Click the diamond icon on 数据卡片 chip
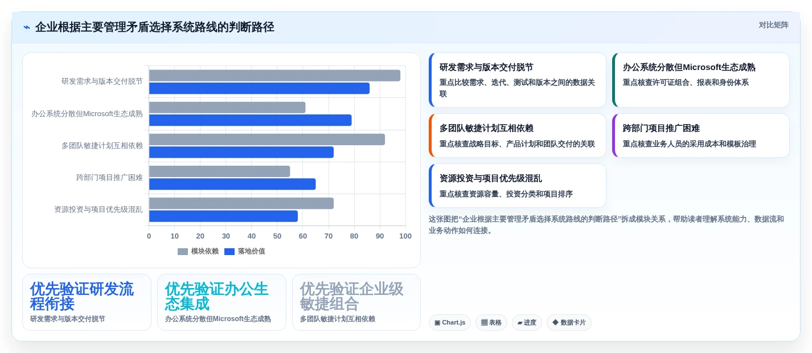 pyautogui.click(x=555, y=322)
